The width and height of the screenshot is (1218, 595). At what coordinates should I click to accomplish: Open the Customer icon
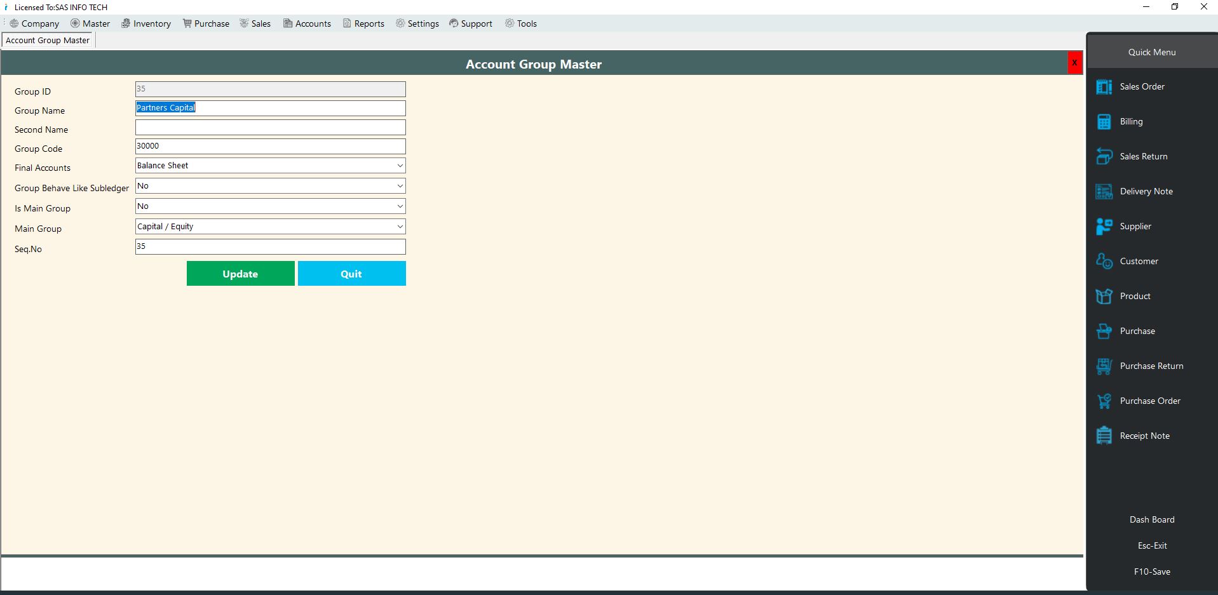point(1104,262)
